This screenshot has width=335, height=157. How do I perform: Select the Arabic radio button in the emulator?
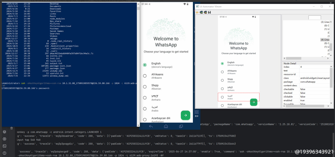coord(145,109)
